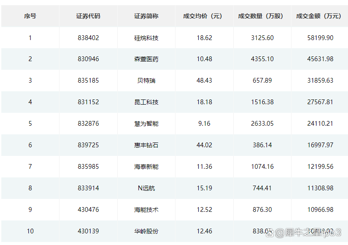This screenshot has width=348, height=245.
Task: Click volume value 2633.05
Action: click(x=262, y=124)
